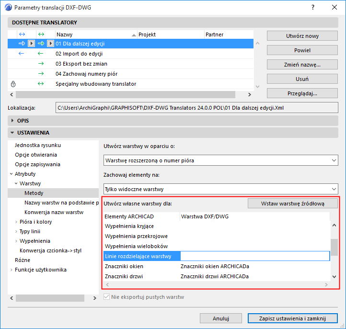Viewport: 346px width, 329px height.
Task: Click Zmień nazwę... button
Action: [302, 65]
